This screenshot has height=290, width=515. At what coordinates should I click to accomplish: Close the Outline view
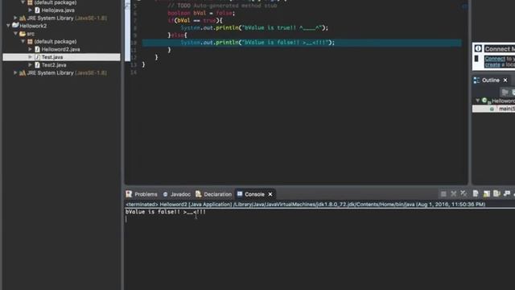[505, 81]
